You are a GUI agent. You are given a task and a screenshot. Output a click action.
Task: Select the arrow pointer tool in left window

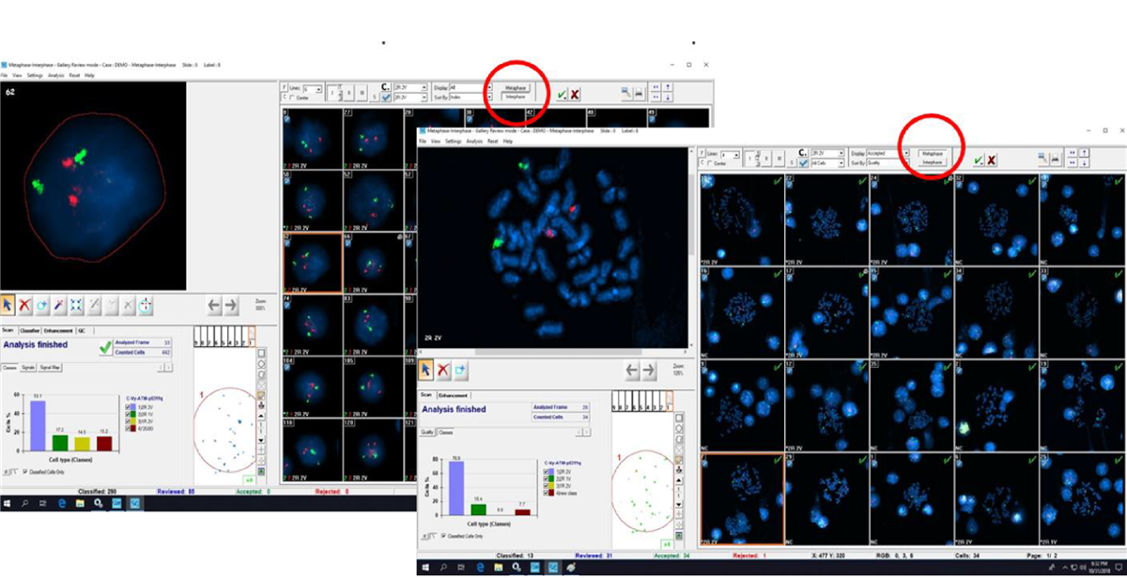[9, 305]
